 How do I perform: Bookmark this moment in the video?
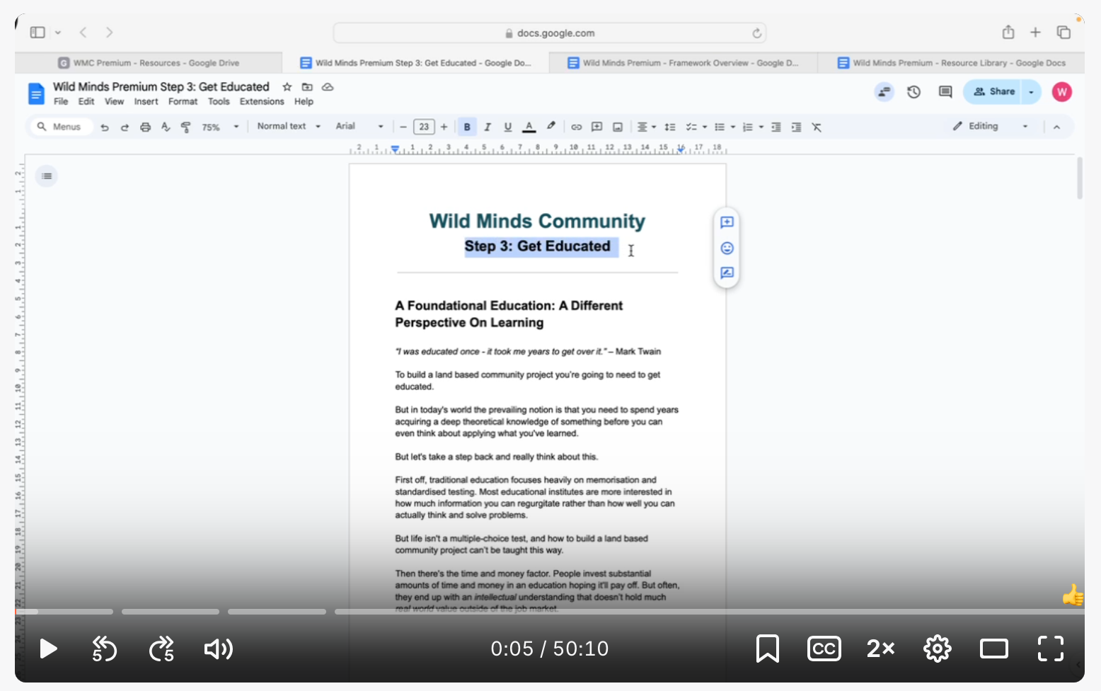pos(768,649)
